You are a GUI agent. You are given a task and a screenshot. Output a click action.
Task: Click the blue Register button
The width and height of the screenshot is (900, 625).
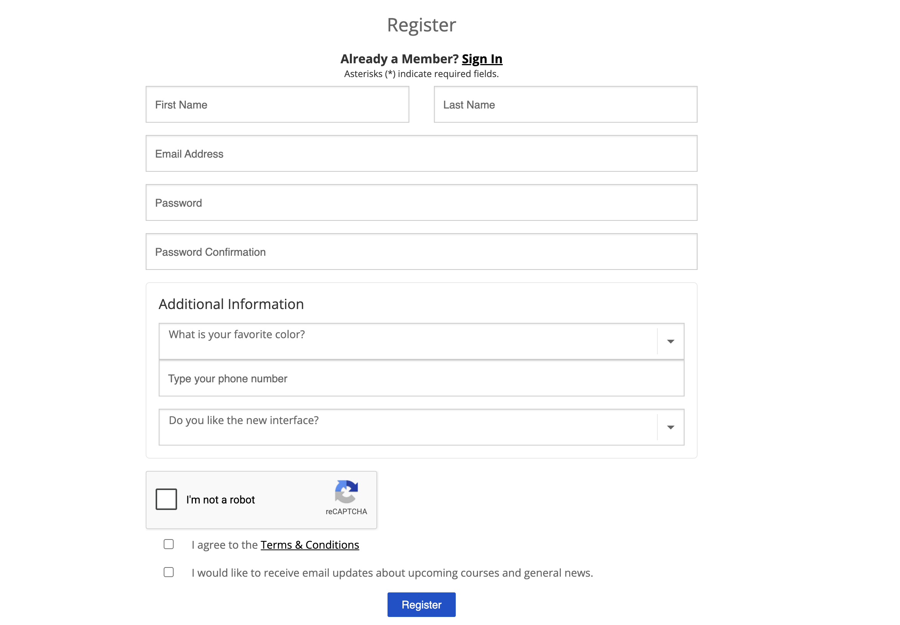coord(421,604)
